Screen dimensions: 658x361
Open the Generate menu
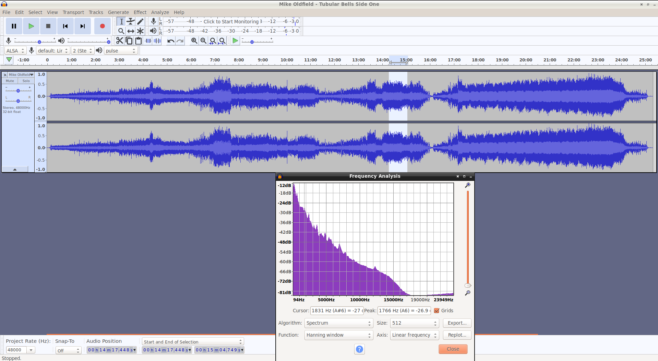point(118,12)
